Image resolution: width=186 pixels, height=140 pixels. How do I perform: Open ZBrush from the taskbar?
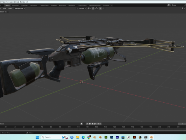click(129, 137)
